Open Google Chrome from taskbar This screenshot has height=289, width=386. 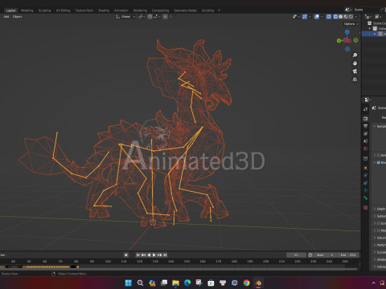246,283
